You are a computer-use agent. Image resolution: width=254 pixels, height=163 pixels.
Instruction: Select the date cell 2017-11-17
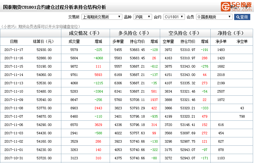pos(14,50)
